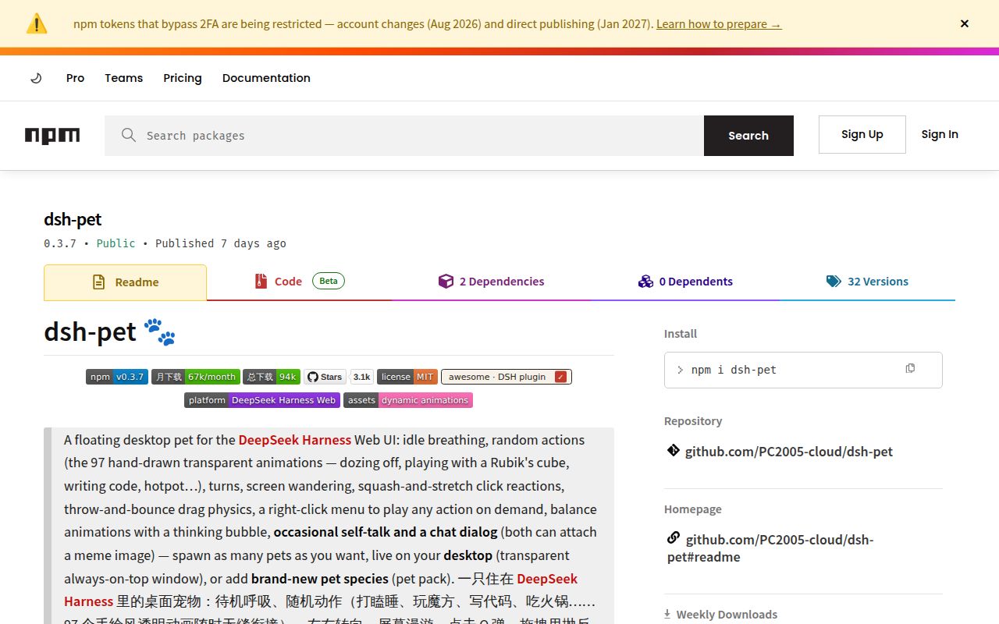Viewport: 999px width, 624px height.
Task: Click the red Code file icon
Action: pyautogui.click(x=261, y=281)
